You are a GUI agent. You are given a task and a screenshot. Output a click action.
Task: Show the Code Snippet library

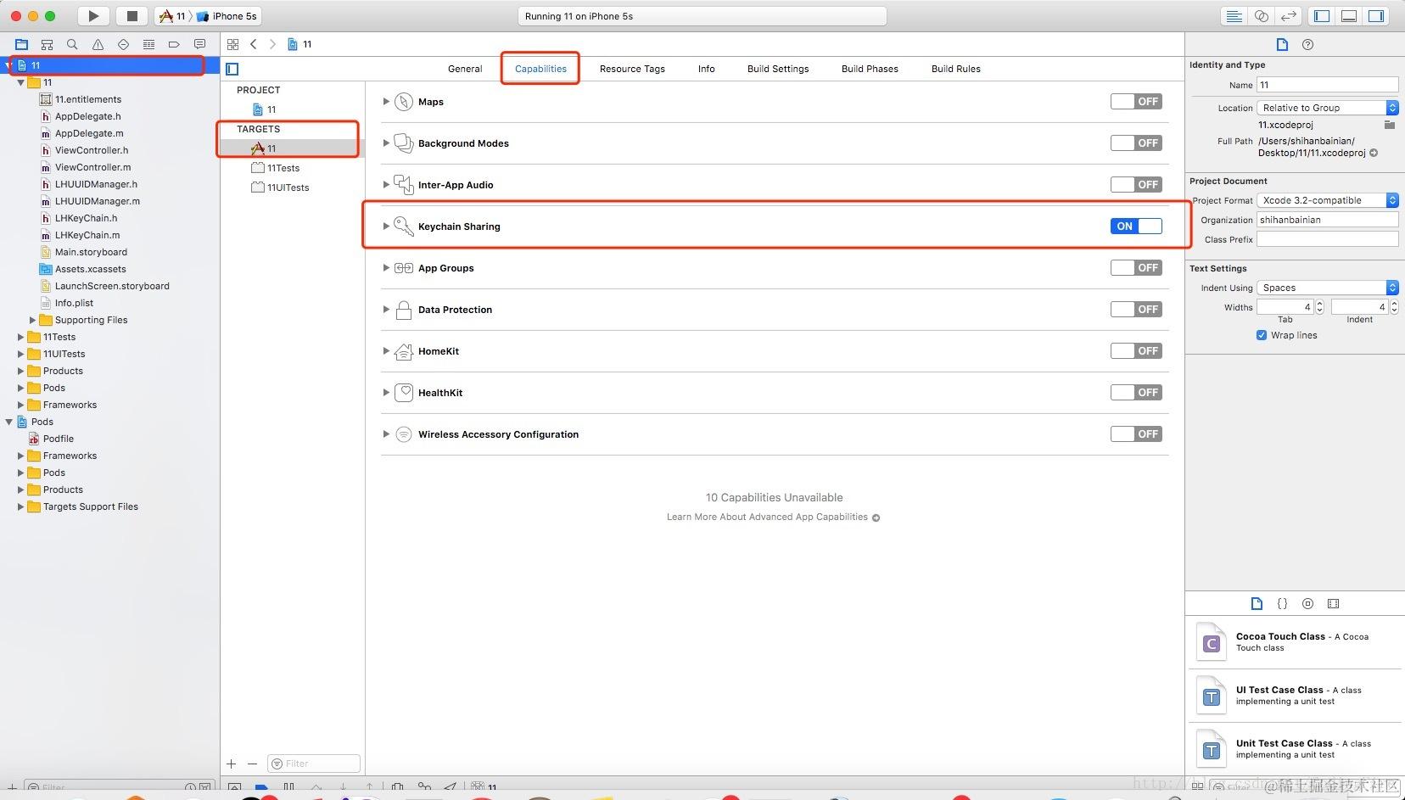coord(1282,604)
